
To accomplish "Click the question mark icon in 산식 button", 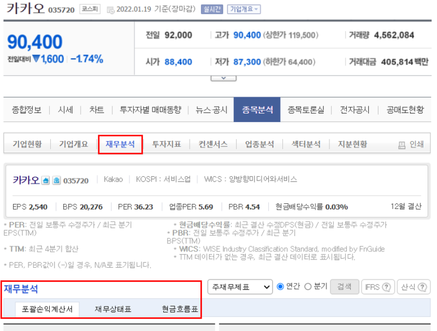I will tap(422, 287).
